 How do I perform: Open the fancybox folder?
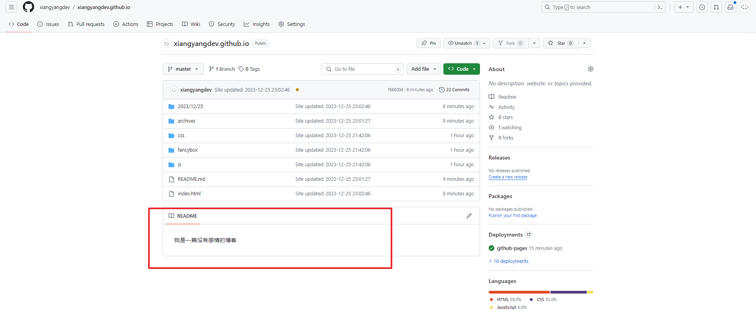tap(187, 150)
